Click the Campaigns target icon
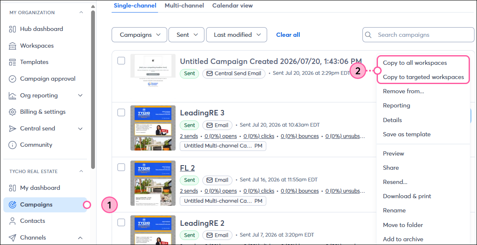 [12, 204]
